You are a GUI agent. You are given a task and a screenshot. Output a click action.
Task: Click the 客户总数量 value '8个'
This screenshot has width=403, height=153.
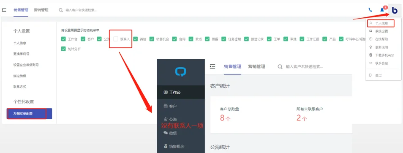(225, 118)
